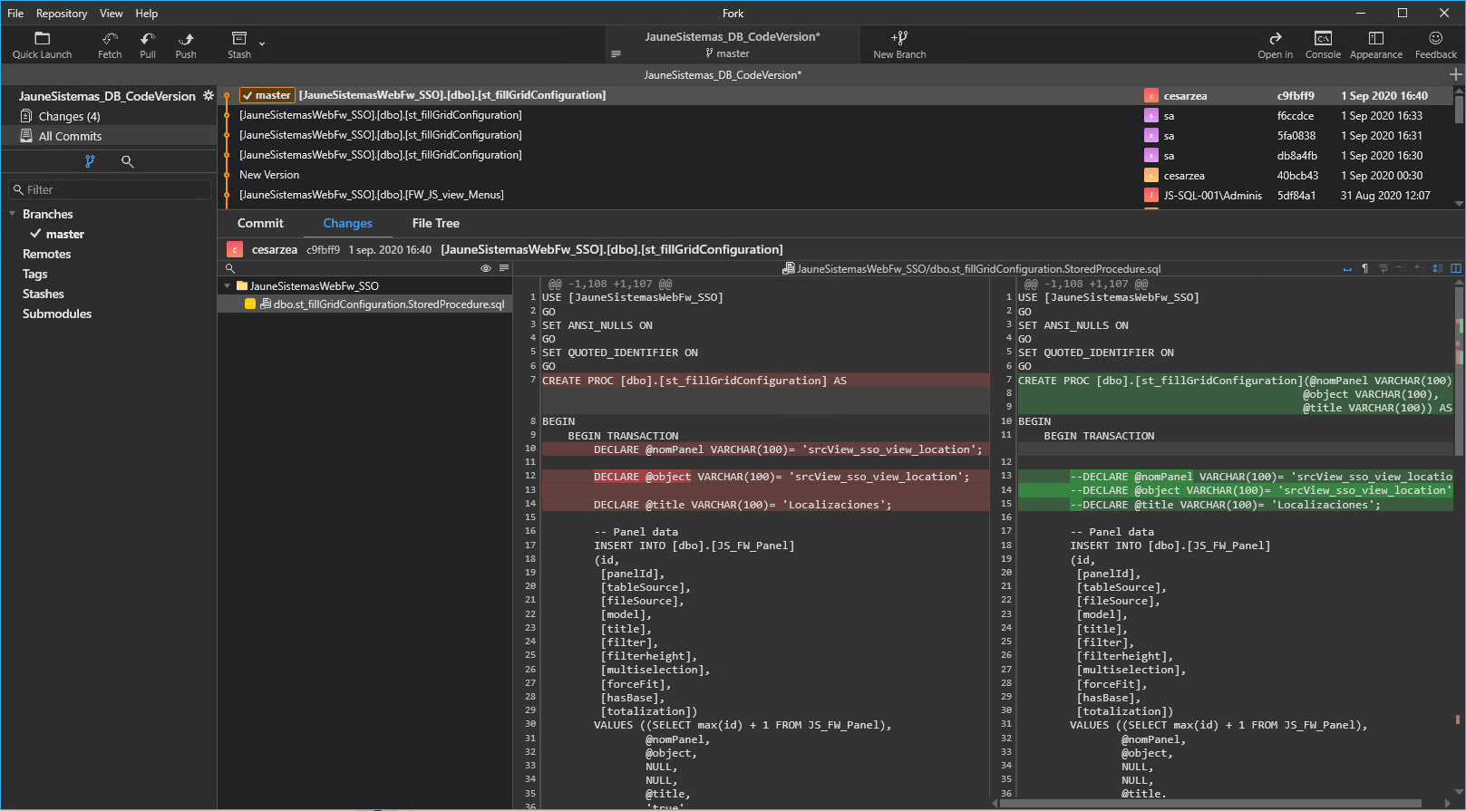This screenshot has width=1466, height=811.
Task: Create a New Branch from the toolbar
Action: point(899,45)
